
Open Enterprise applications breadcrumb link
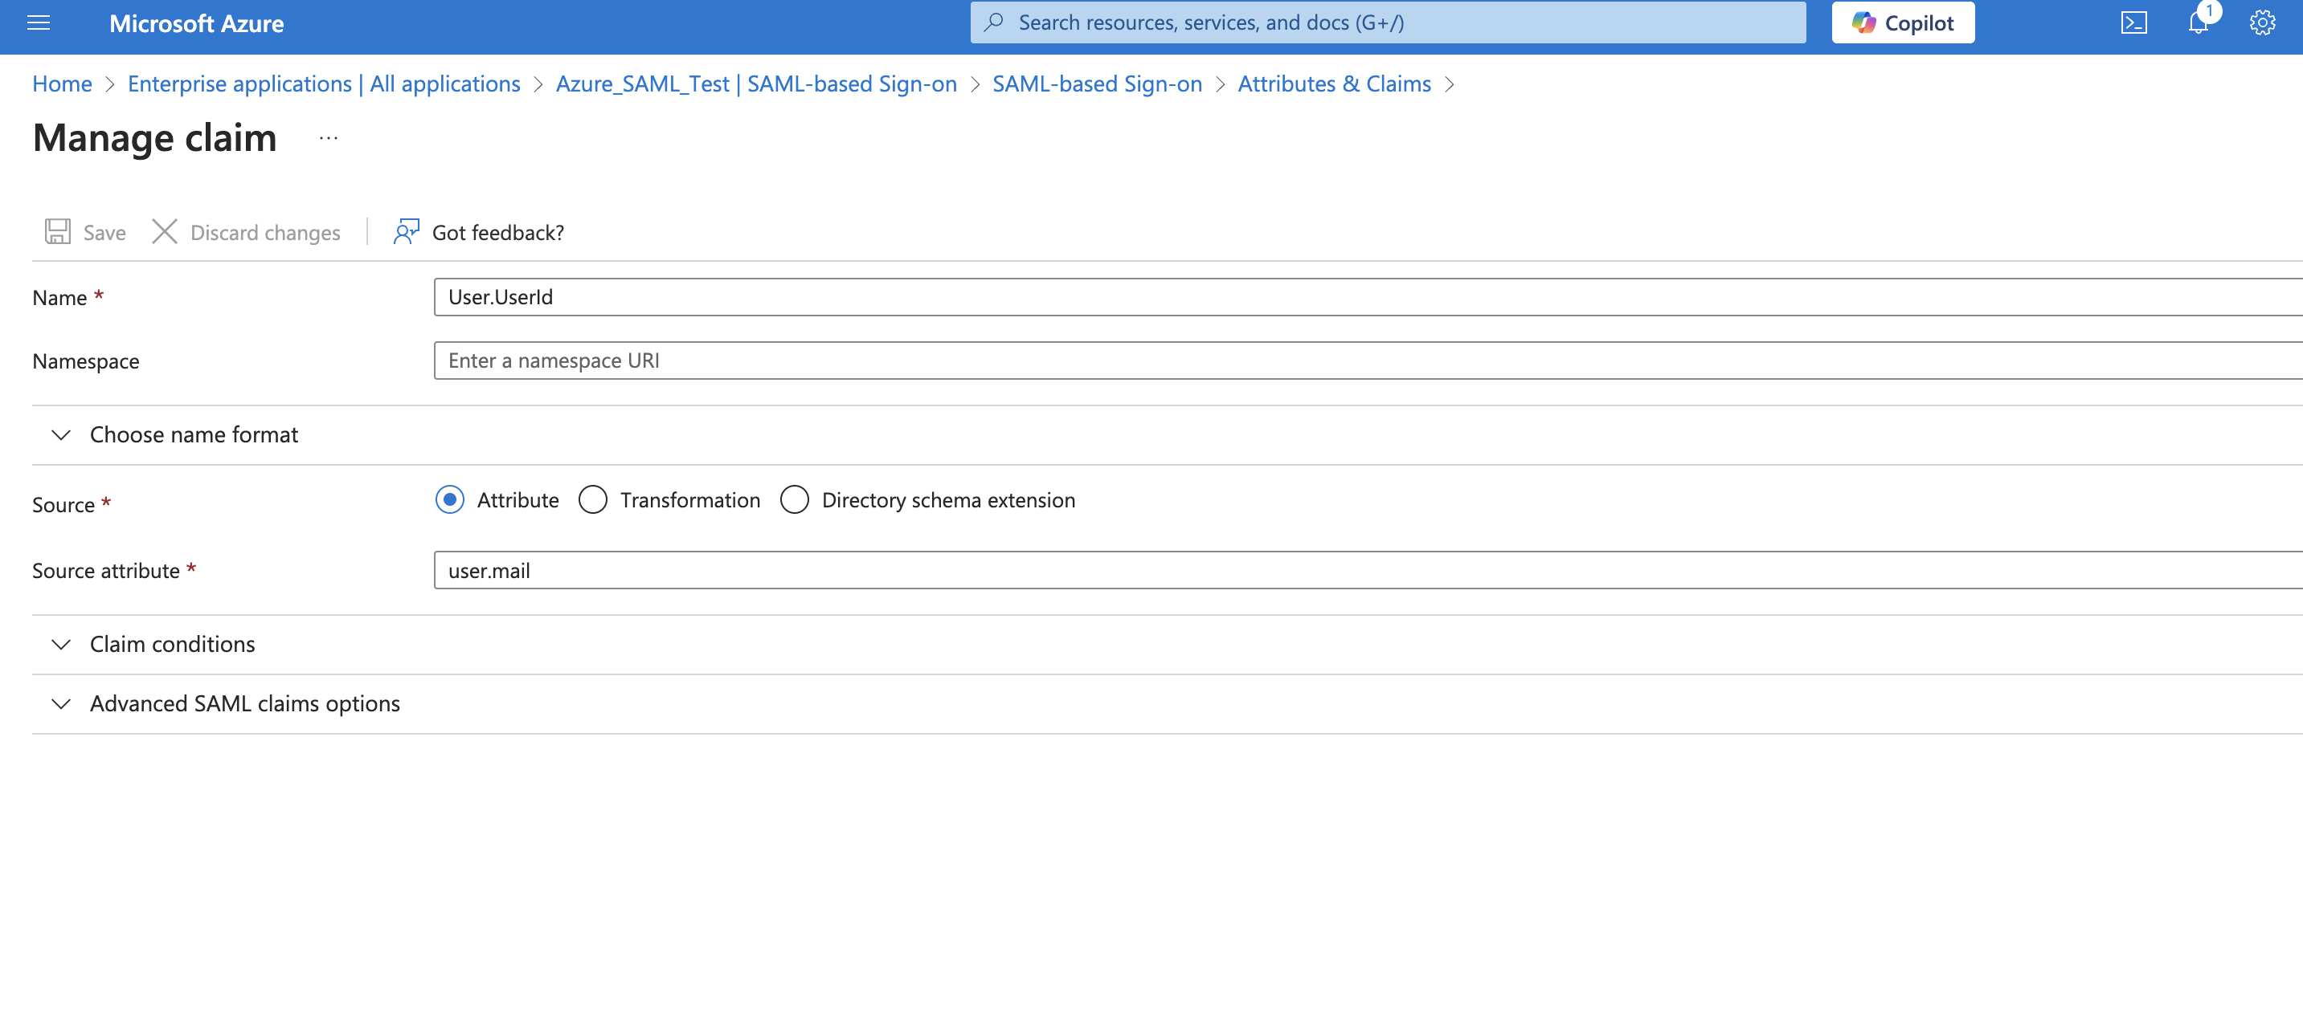[x=324, y=84]
